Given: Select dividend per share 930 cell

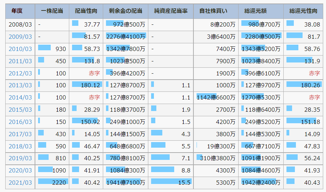Looking at the screenshot, I should point(52,49).
